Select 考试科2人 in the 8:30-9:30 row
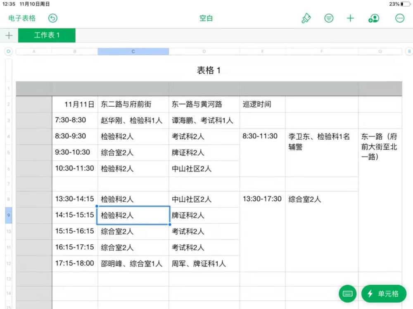The image size is (413, 309). 204,136
